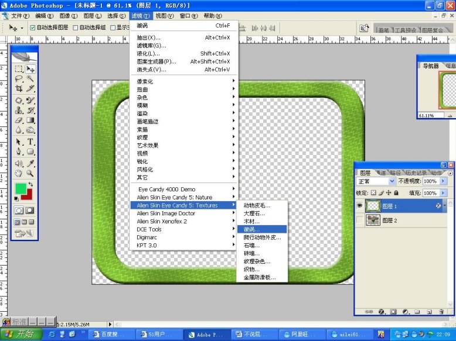This screenshot has height=341, width=456.
Task: Choose 大理石... texture filter
Action: [262, 213]
